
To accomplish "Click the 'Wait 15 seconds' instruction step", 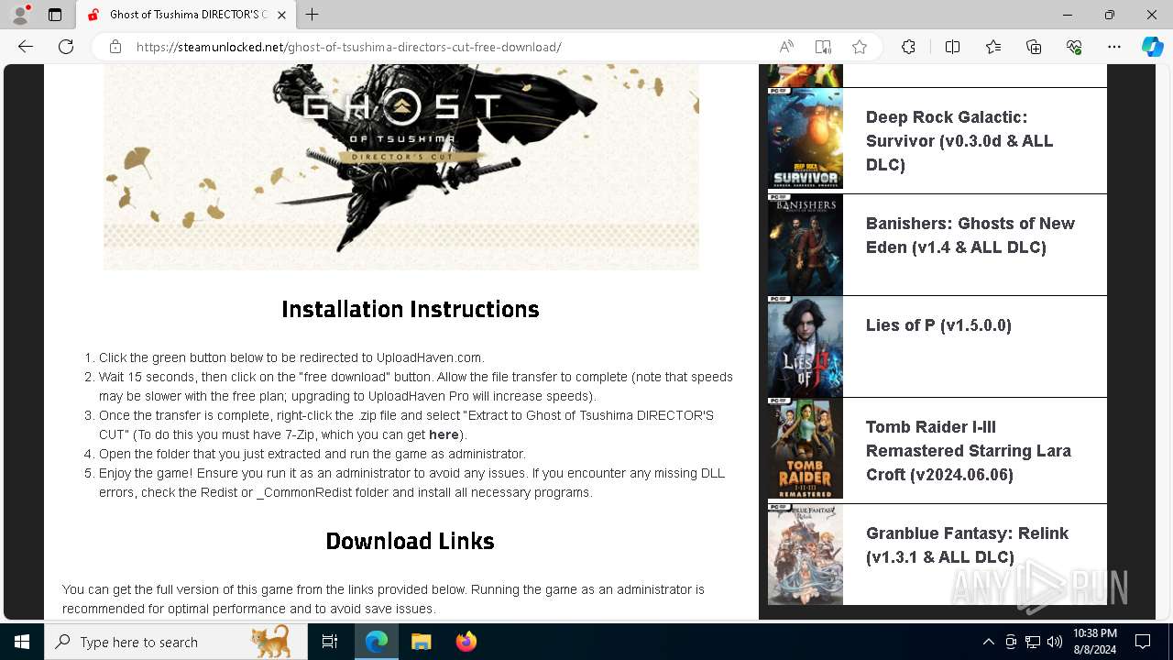I will click(416, 387).
